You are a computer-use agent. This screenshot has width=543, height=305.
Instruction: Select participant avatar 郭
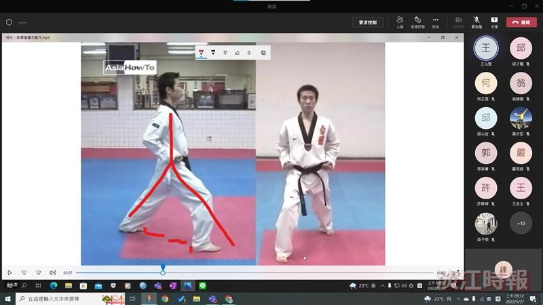pos(486,153)
